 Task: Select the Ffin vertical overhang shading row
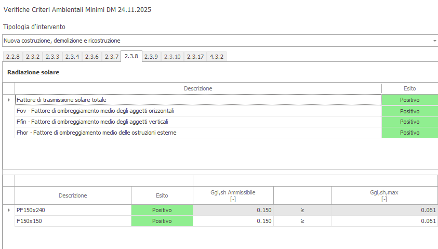[x=197, y=122]
